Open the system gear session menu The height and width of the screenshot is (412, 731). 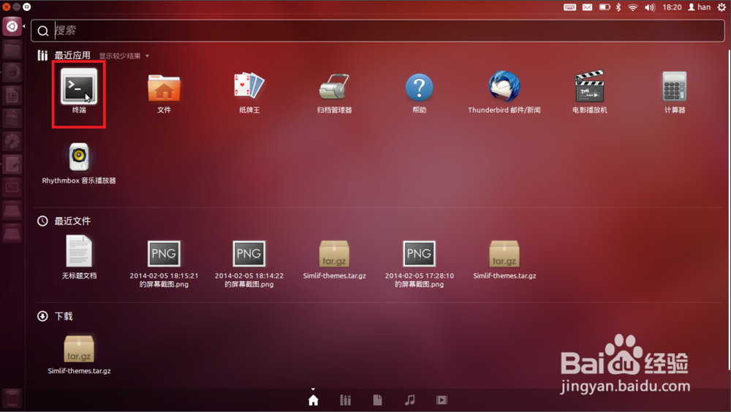721,7
